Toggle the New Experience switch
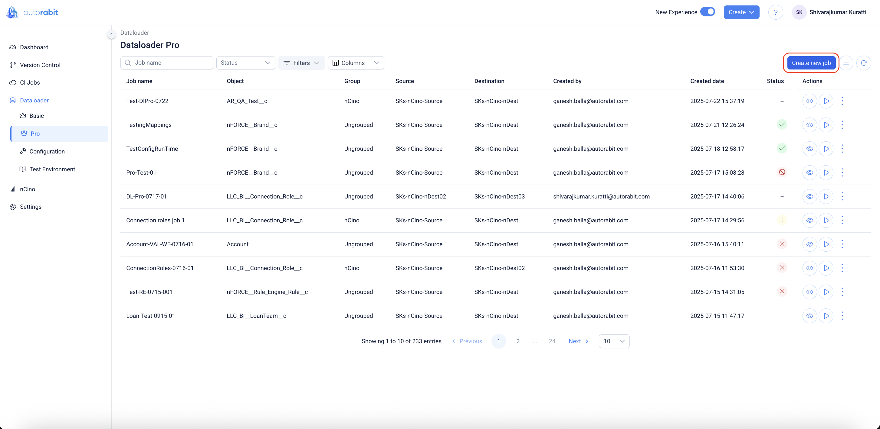Viewport: 880px width, 429px height. (x=708, y=12)
